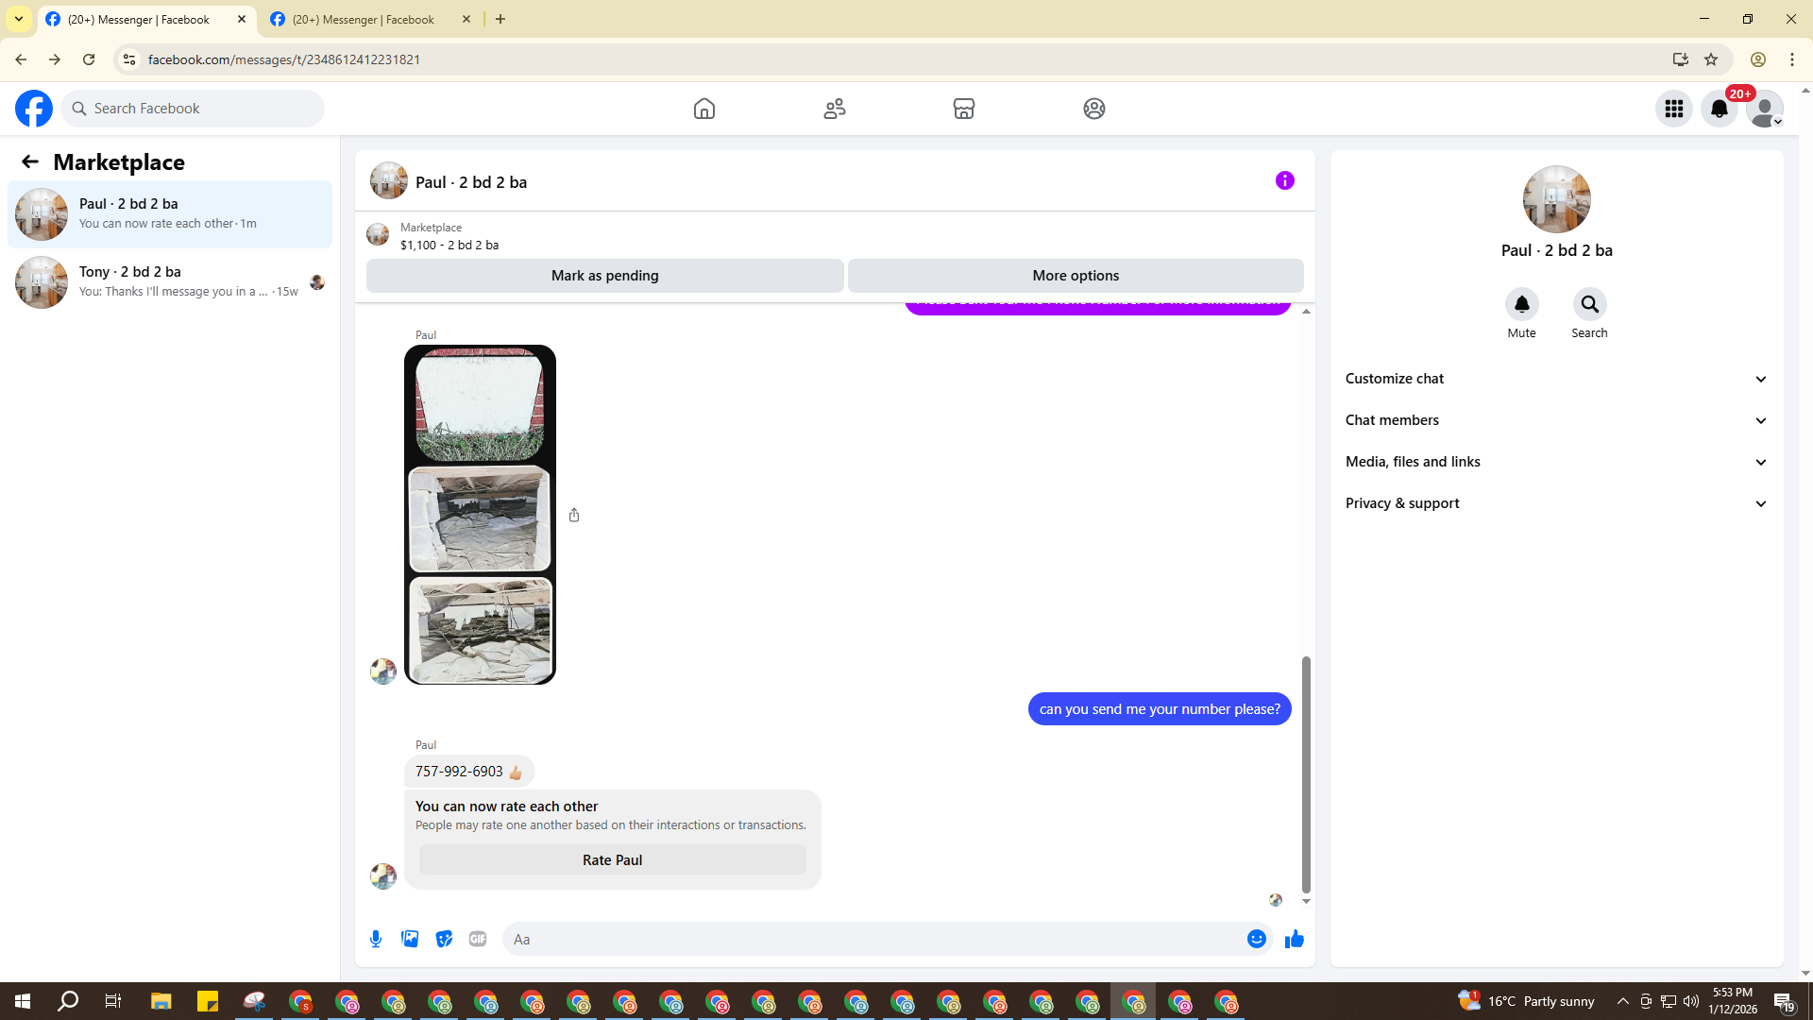Click the chat messages scrollbar
Image resolution: width=1813 pixels, height=1020 pixels.
pos(1306,773)
